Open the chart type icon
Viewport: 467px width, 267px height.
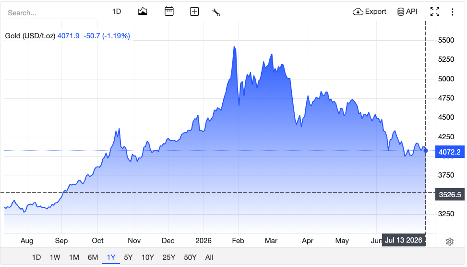(x=143, y=11)
